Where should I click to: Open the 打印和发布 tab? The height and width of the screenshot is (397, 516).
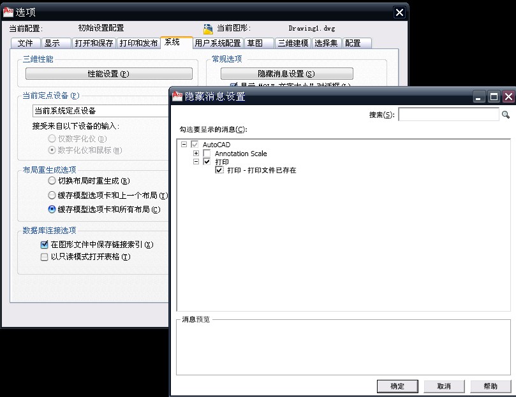pyautogui.click(x=138, y=43)
